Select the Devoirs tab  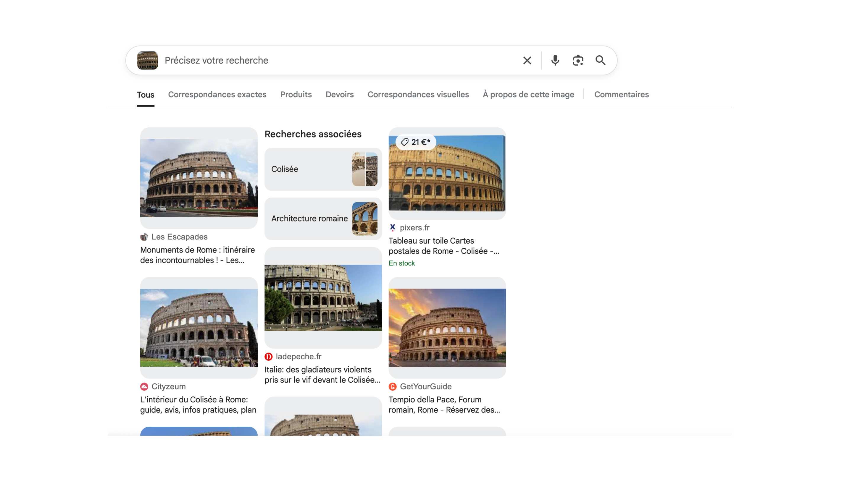click(339, 95)
